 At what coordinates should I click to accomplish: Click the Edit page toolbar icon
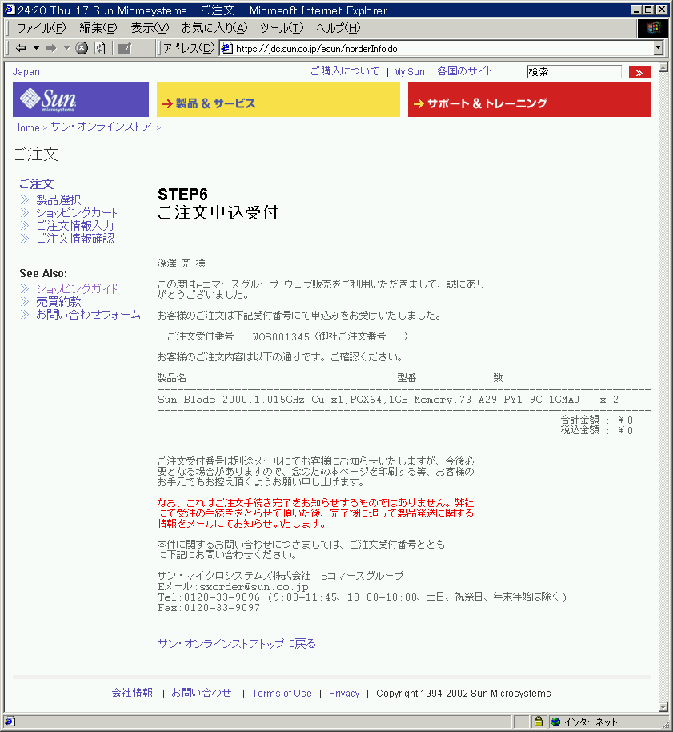125,48
